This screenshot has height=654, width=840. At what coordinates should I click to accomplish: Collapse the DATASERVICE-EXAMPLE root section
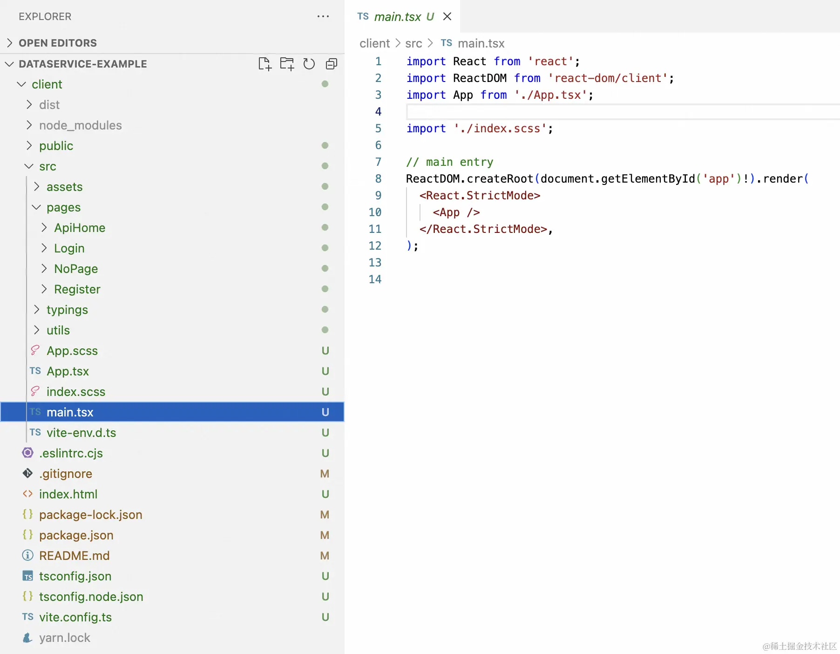coord(10,64)
